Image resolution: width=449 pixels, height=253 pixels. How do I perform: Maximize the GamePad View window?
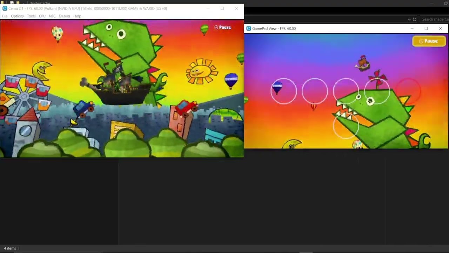(426, 28)
